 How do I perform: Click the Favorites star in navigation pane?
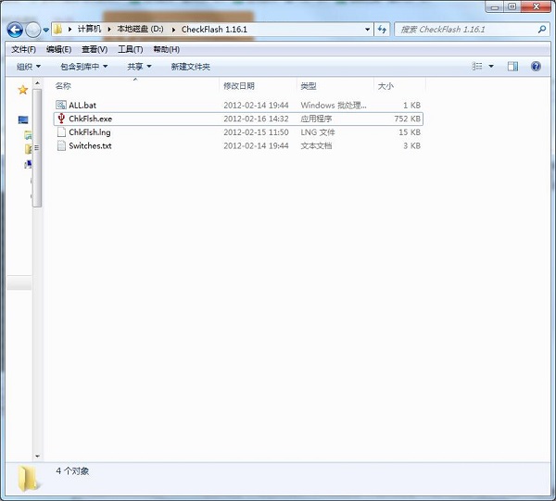tap(22, 90)
